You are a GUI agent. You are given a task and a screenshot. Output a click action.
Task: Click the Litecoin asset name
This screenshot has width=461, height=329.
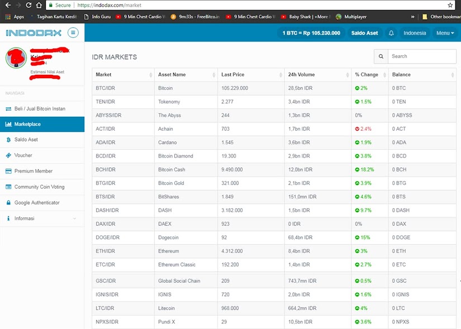tap(167, 308)
